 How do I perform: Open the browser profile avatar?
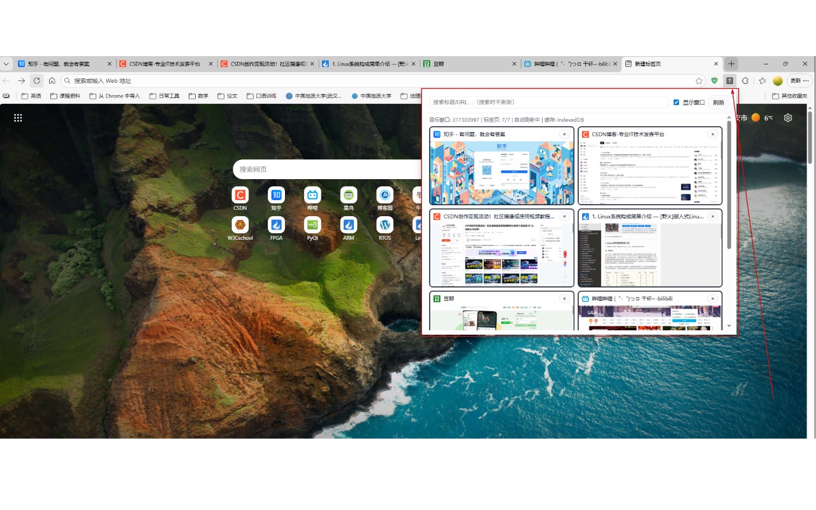pyautogui.click(x=778, y=81)
